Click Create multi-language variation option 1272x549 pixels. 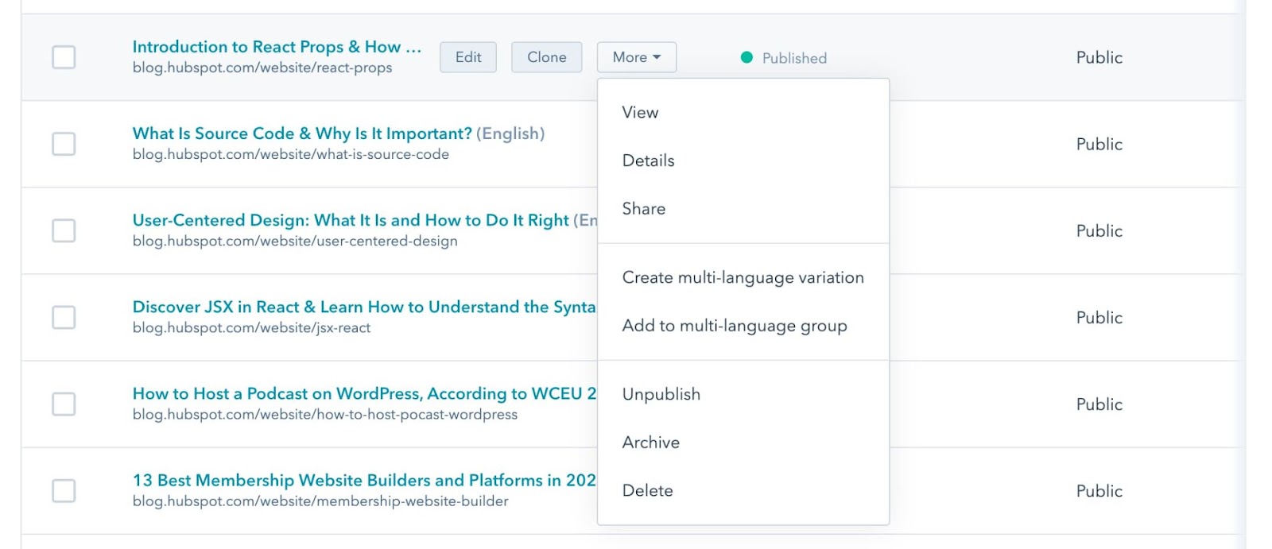click(743, 277)
